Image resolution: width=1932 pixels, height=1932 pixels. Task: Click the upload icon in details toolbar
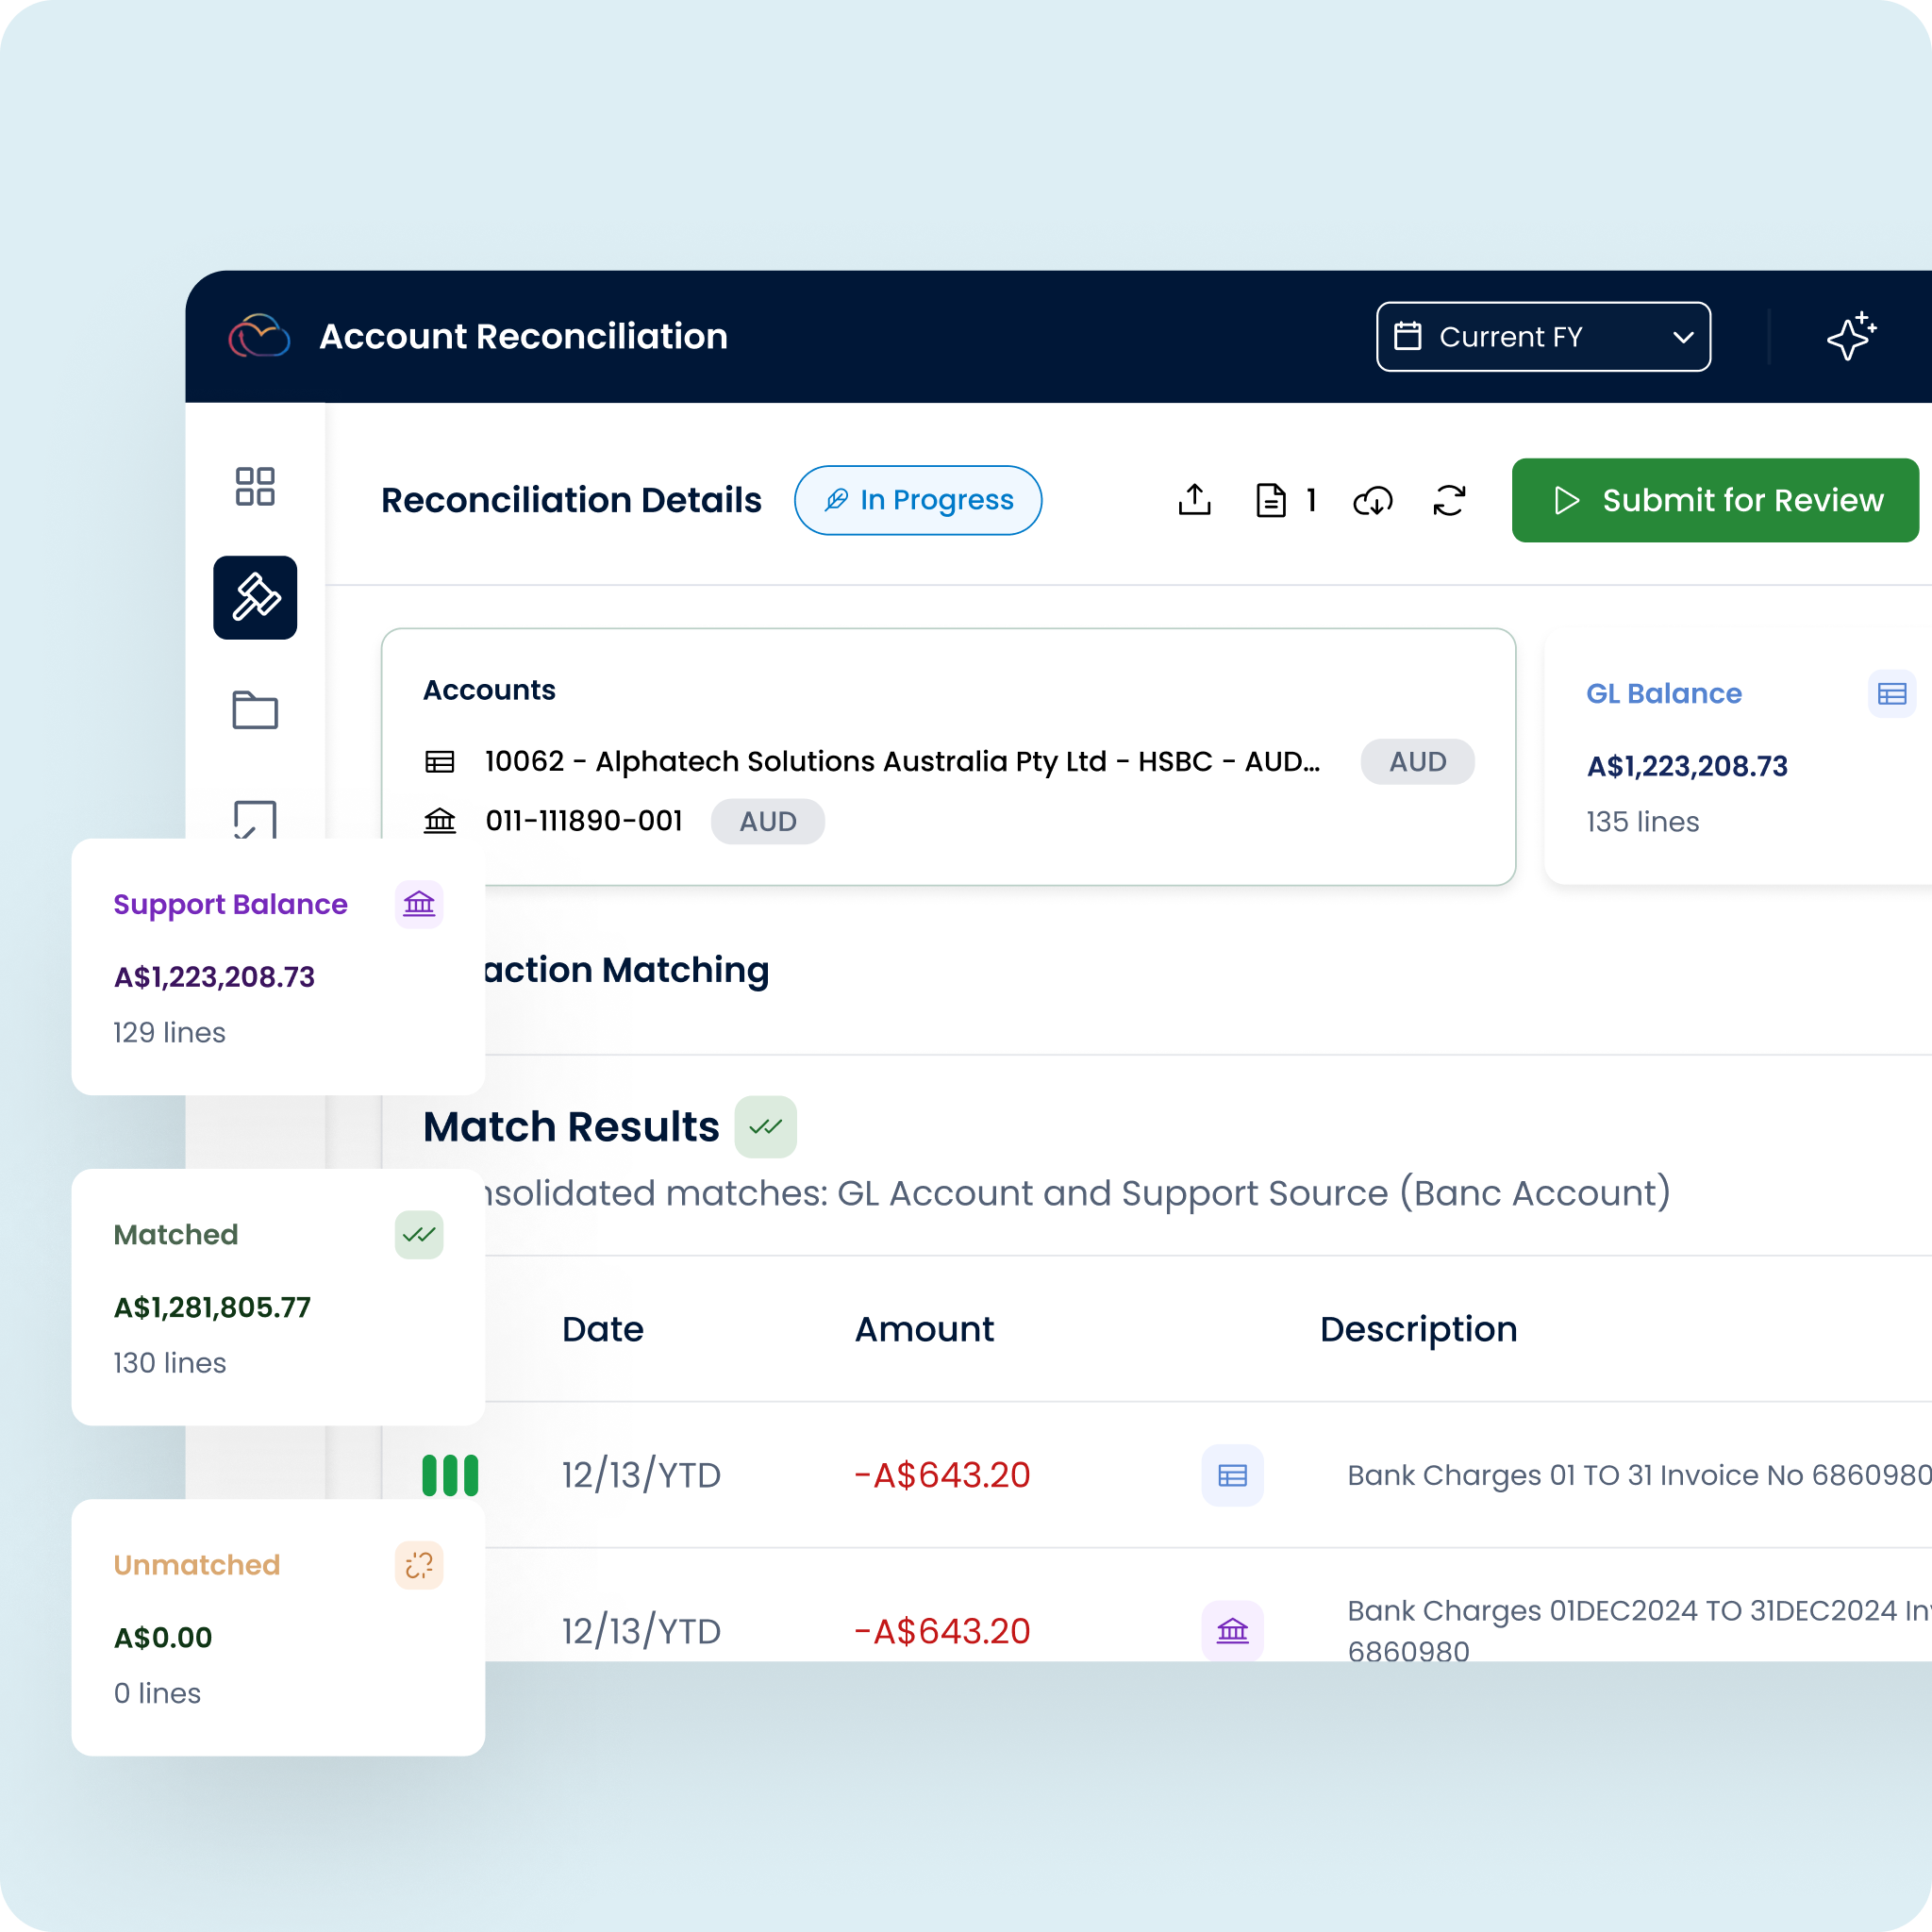coord(1194,500)
